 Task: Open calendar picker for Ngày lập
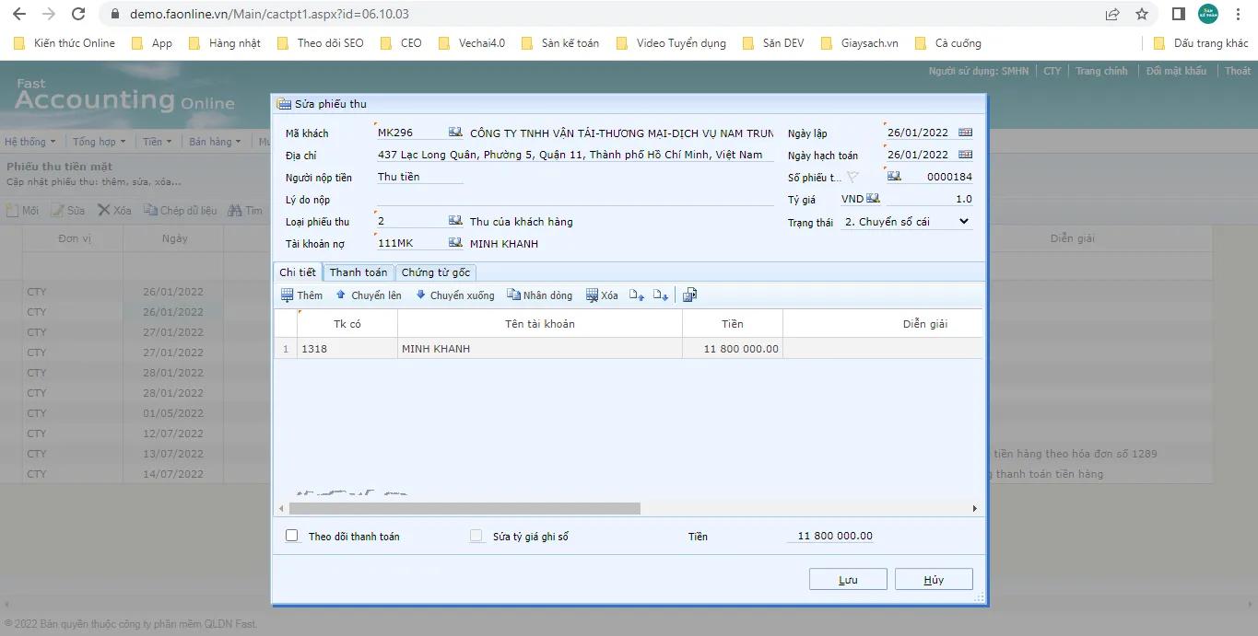965,133
